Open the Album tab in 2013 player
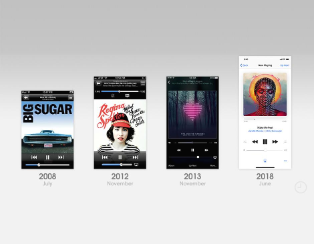Screen dimensions: 314x244 click(172, 166)
